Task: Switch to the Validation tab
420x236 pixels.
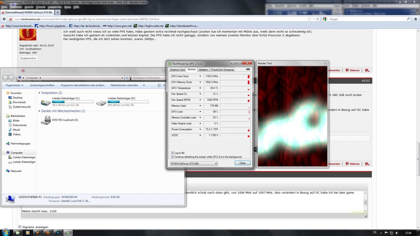Action: tap(203, 69)
